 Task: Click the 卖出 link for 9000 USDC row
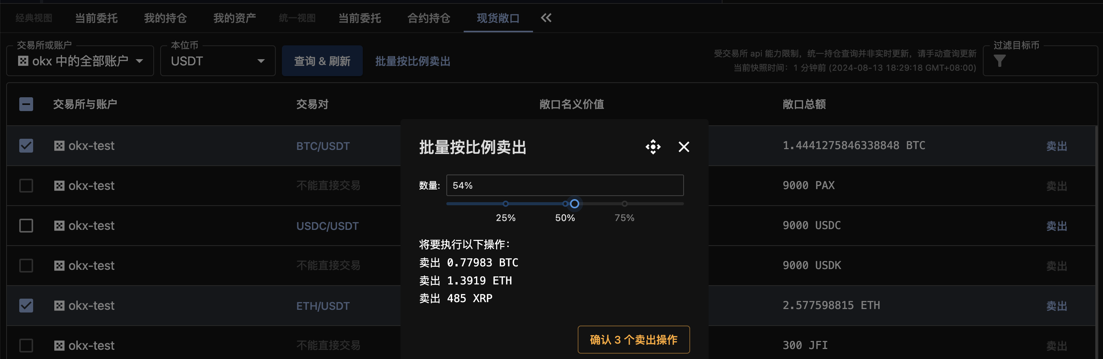pyautogui.click(x=1056, y=226)
